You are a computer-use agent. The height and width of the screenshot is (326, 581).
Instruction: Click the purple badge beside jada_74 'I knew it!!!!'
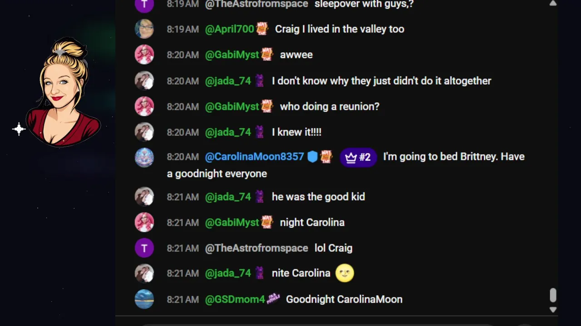[x=259, y=132]
